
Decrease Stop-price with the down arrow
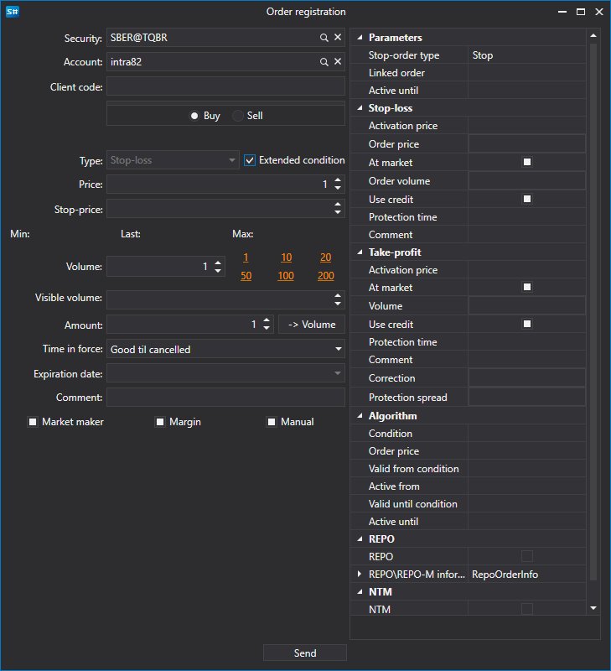[338, 212]
